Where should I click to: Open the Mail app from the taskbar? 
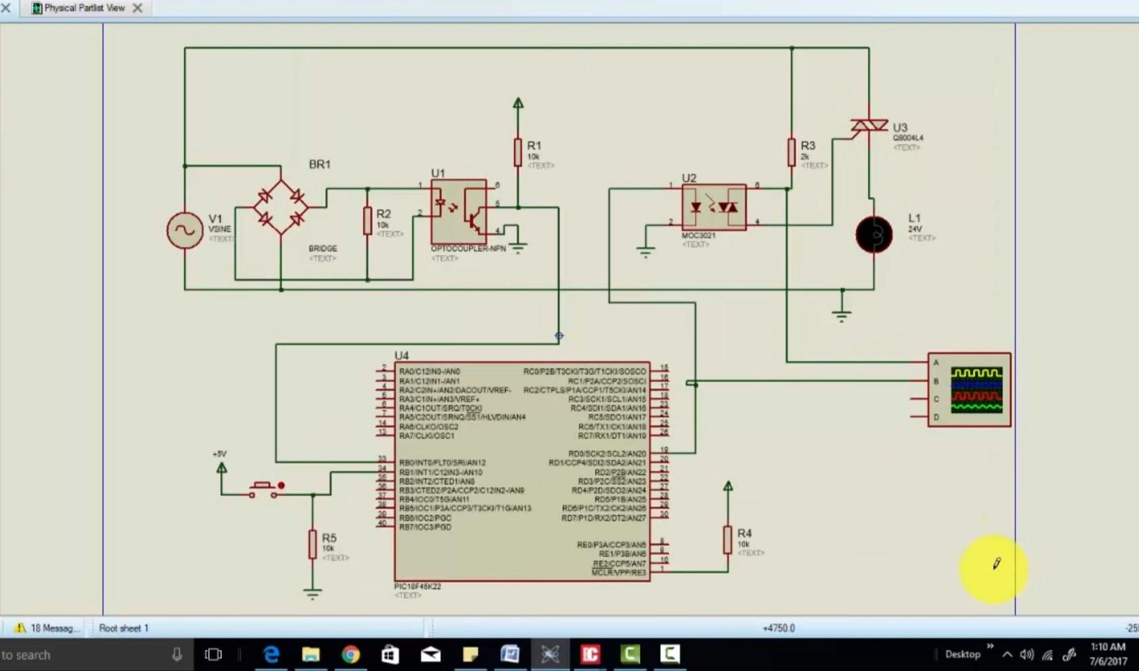pyautogui.click(x=429, y=655)
